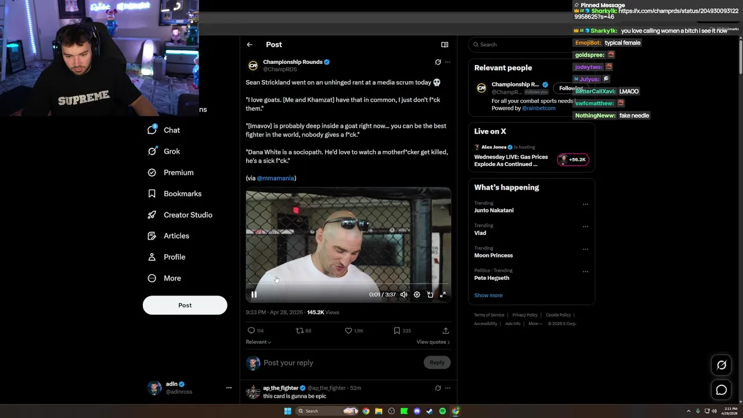
Task: Open Grok in the sidebar
Action: [x=164, y=151]
